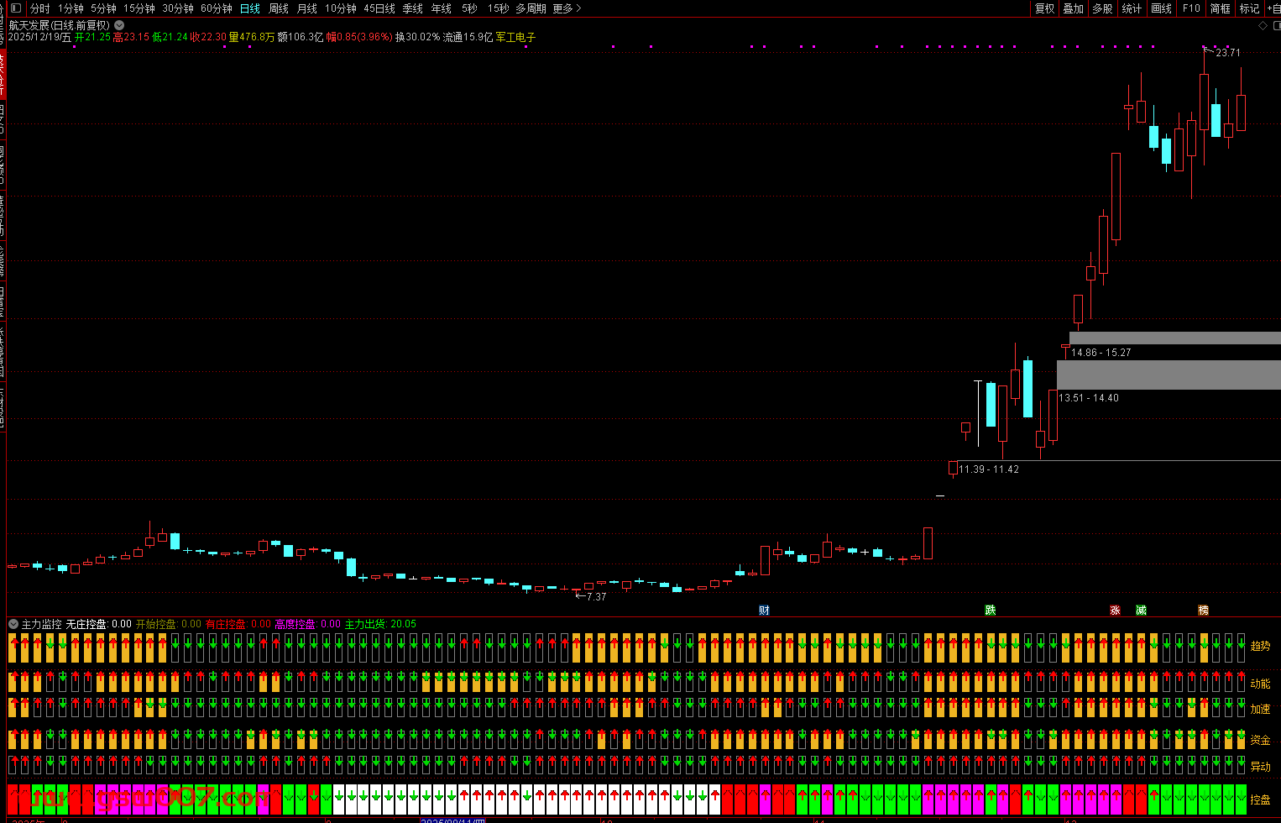1281x823 pixels.
Task: Select the 60分钟 period tab
Action: point(217,8)
